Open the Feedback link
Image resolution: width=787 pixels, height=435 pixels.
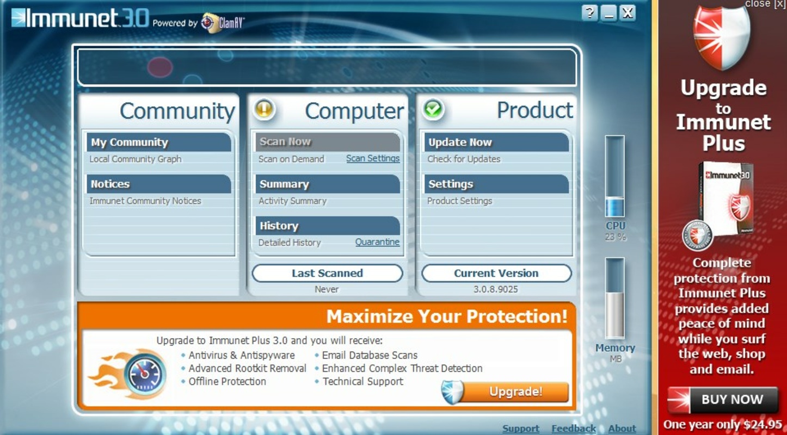point(574,428)
